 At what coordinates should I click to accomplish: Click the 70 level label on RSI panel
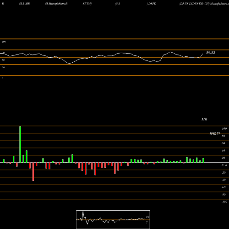pyautogui.click(x=3, y=53)
